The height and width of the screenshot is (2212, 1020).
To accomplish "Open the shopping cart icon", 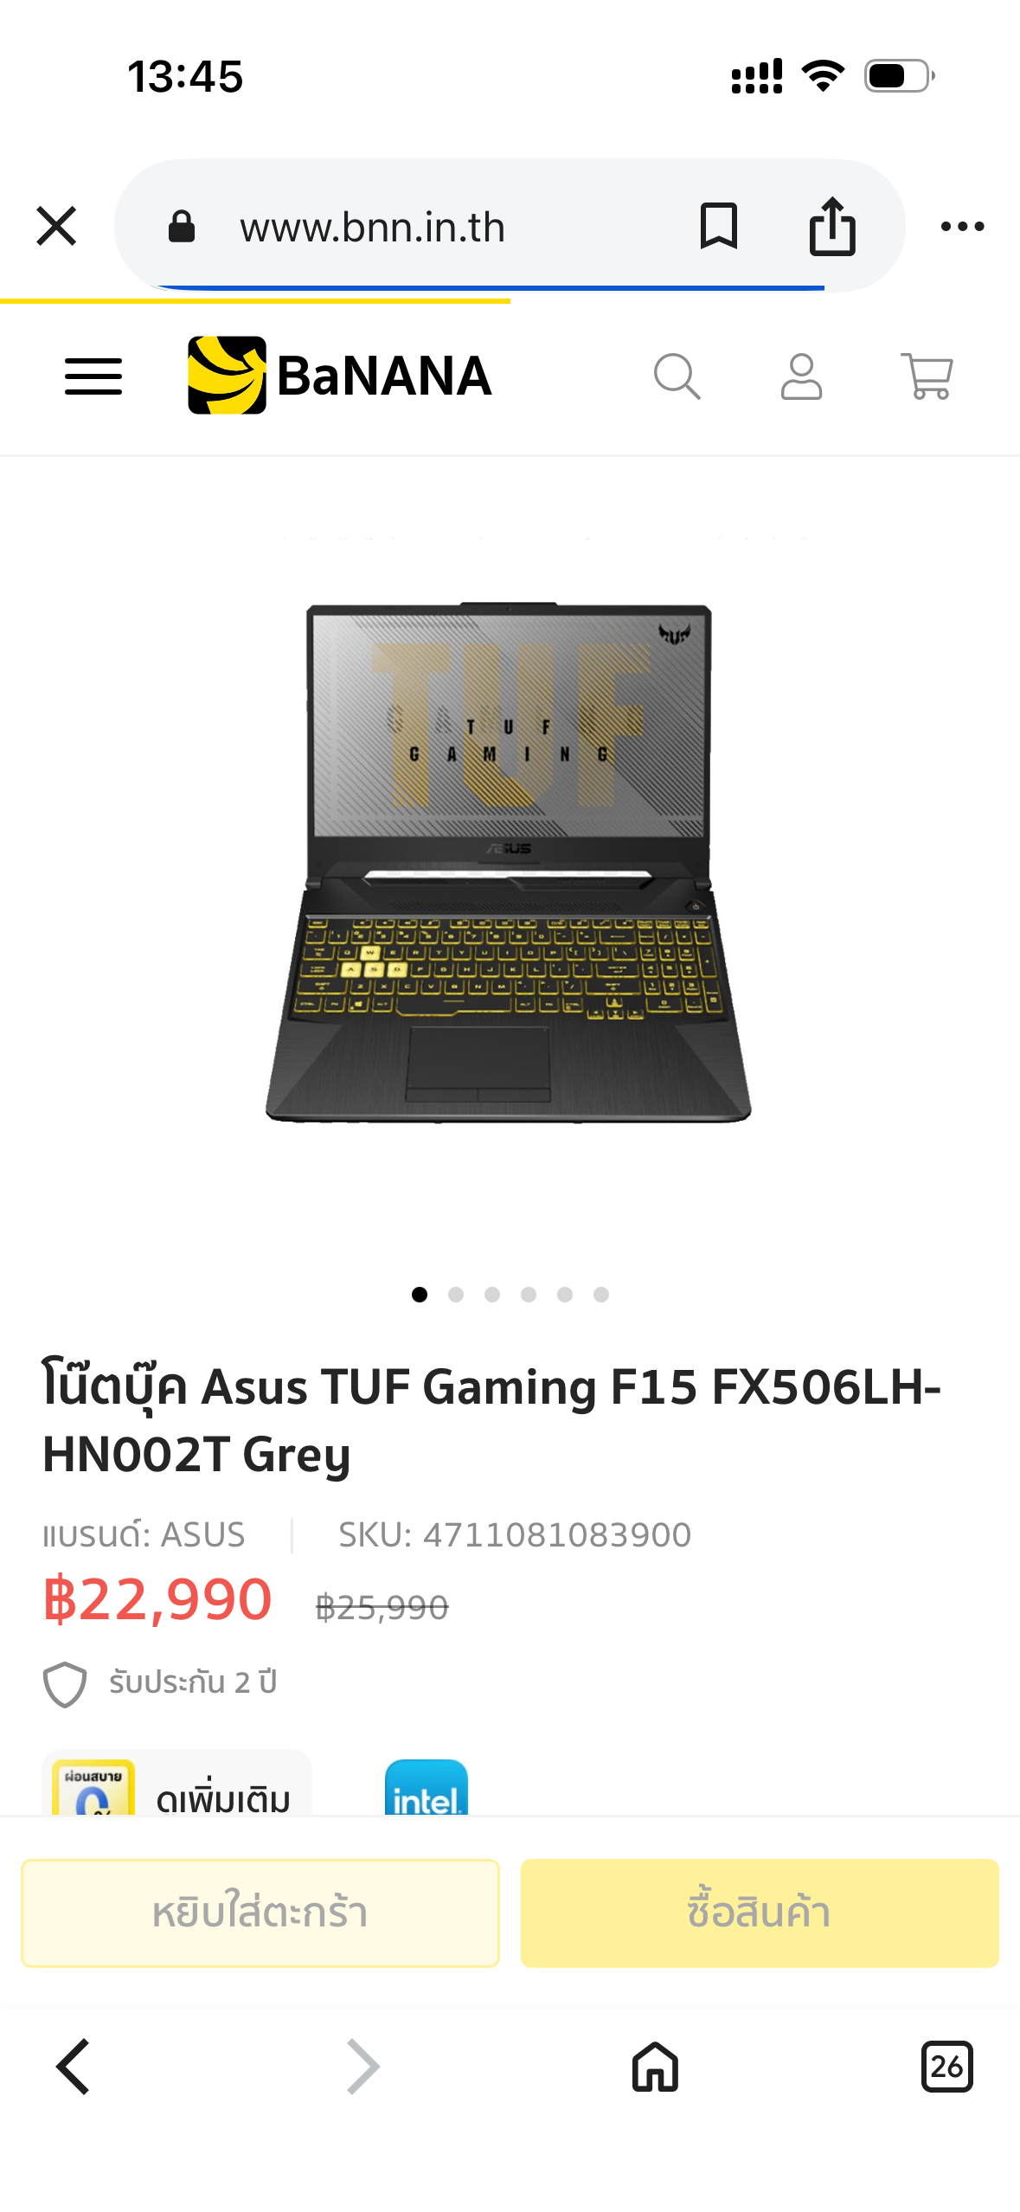I will click(927, 376).
